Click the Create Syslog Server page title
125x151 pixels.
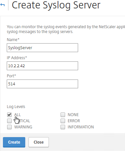[x=56, y=5]
